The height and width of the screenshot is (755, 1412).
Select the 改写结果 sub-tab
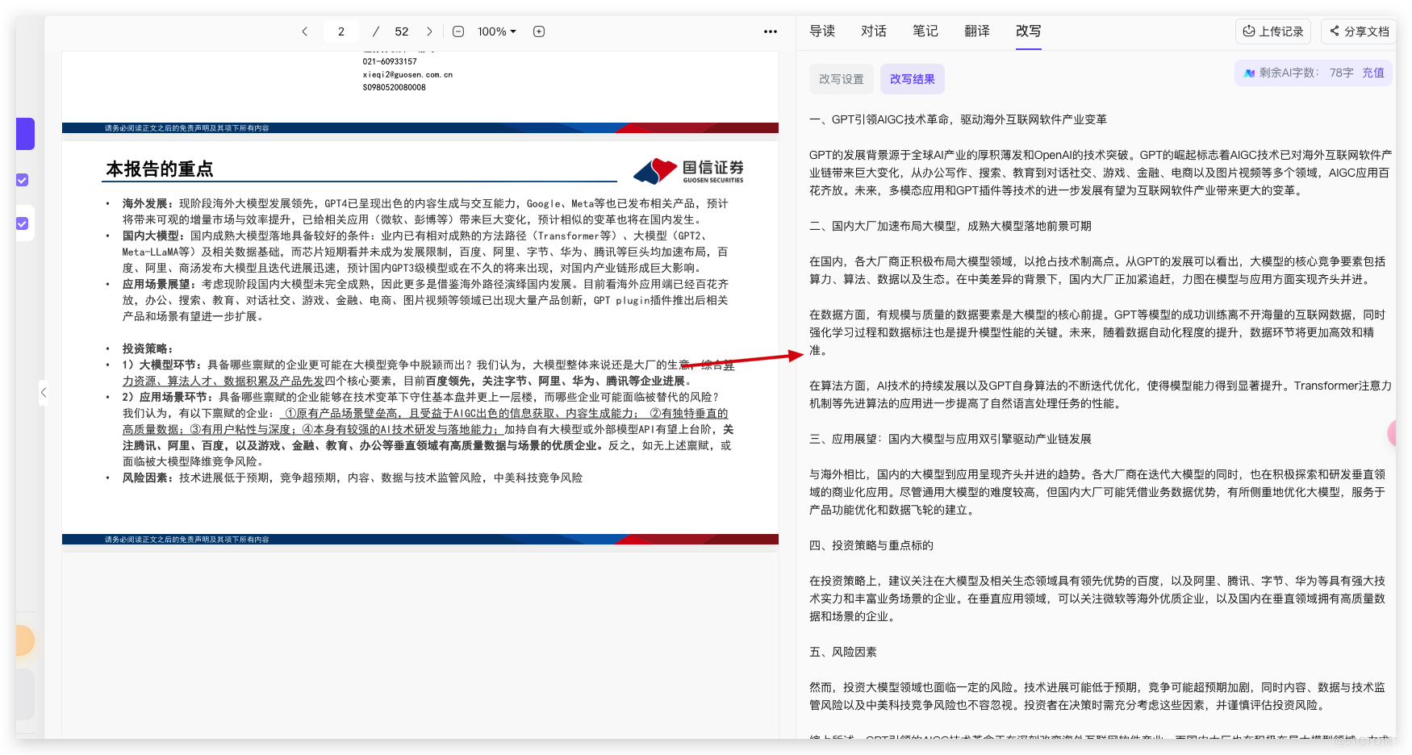click(x=913, y=79)
